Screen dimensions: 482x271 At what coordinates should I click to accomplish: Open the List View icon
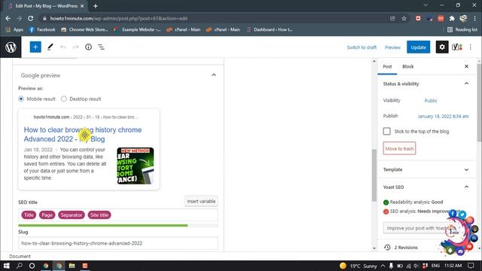pos(101,47)
